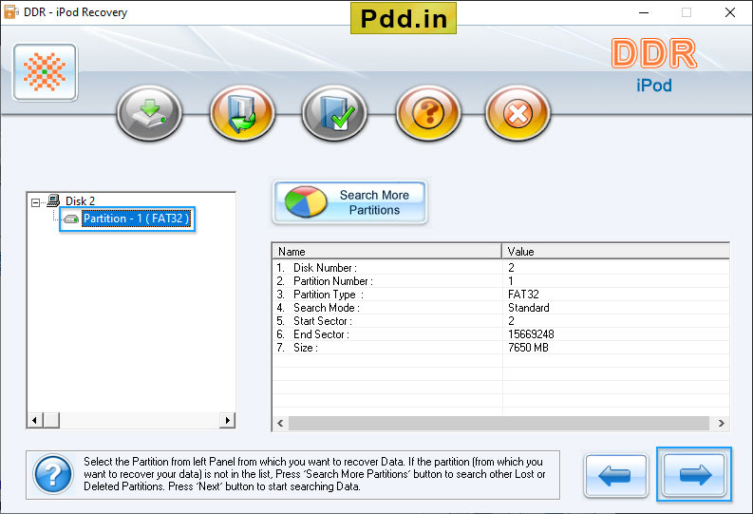Select the Partition Number row
Viewport: 753px width, 514px height.
(x=500, y=281)
